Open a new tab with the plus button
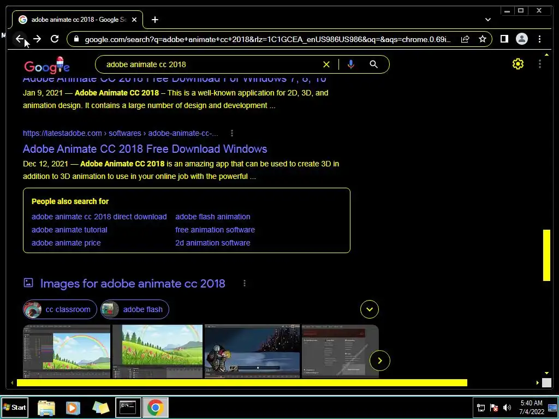The width and height of the screenshot is (559, 419). coord(154,20)
